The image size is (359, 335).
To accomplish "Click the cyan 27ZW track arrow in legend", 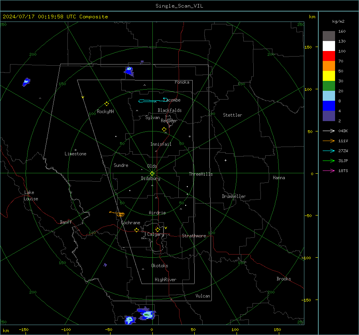I will coord(329,151).
